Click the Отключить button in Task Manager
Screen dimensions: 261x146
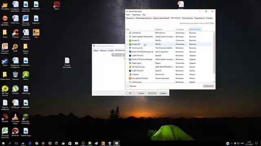[x=208, y=86]
